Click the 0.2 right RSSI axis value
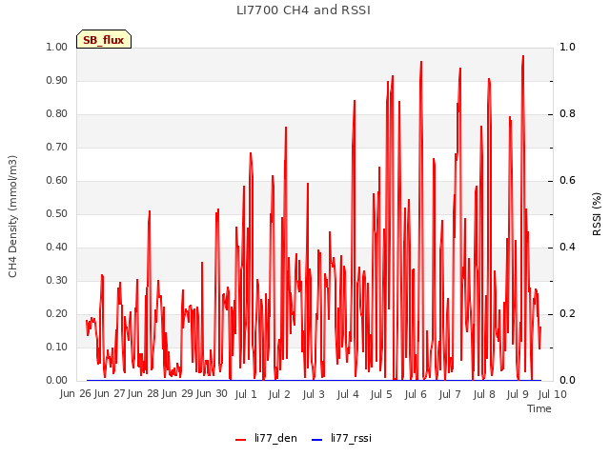 click(x=567, y=313)
